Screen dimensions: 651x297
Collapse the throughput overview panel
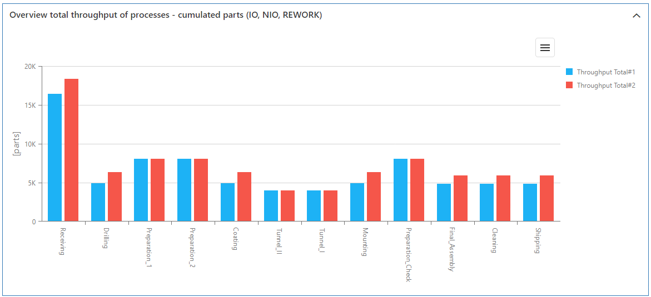pyautogui.click(x=637, y=16)
